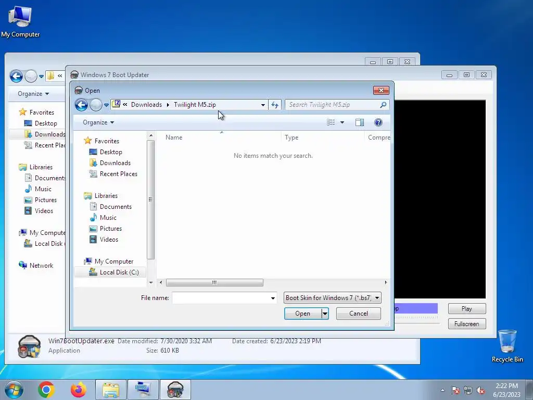Click Forward arrow in Open dialog
Screen dimensions: 533x400
96,105
